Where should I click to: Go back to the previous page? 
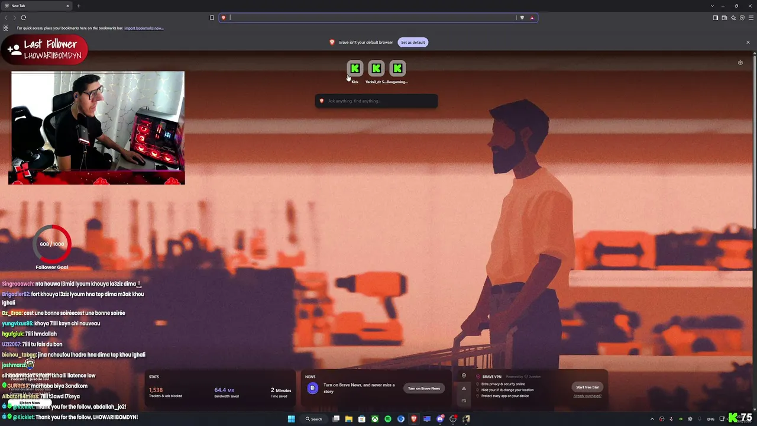[6, 18]
